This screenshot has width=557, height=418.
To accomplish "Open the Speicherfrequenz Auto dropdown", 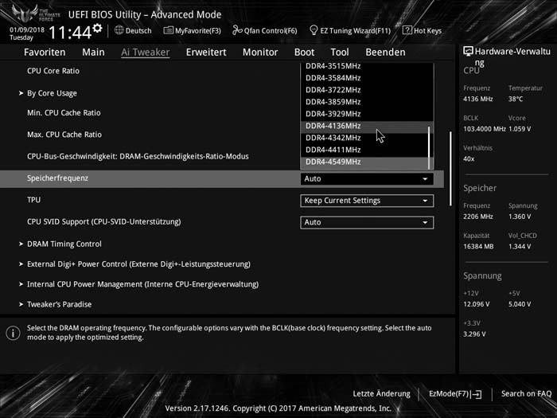I will [x=367, y=179].
